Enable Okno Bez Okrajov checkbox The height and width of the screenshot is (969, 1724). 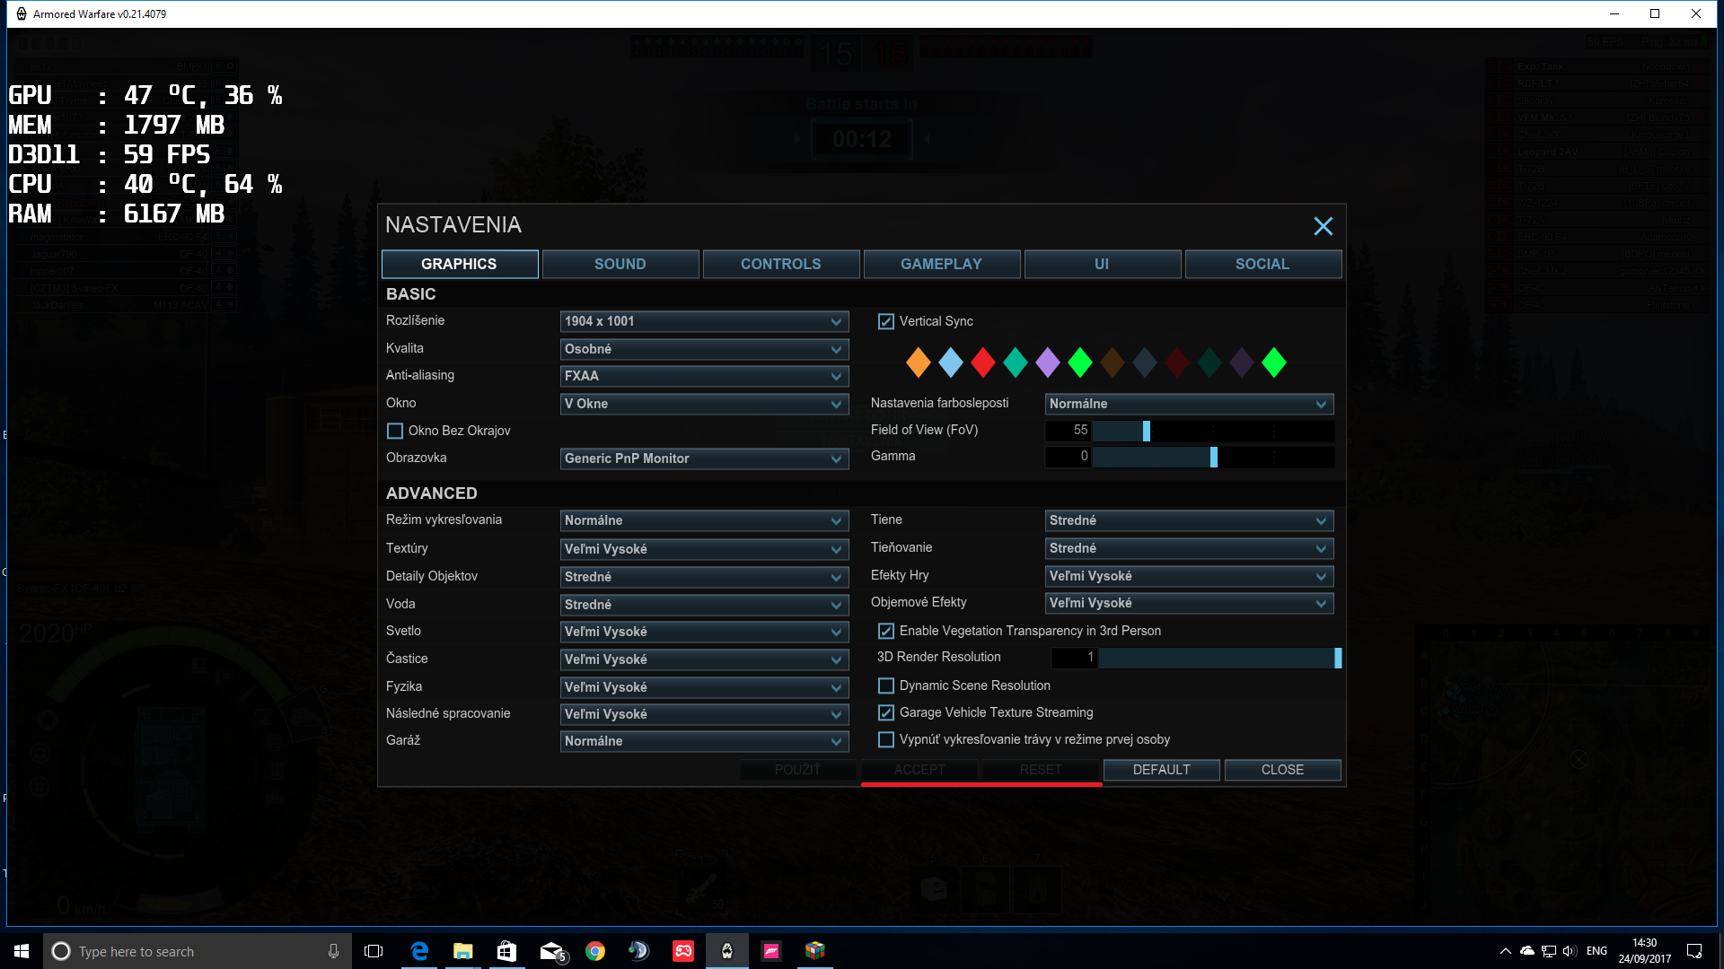point(394,431)
